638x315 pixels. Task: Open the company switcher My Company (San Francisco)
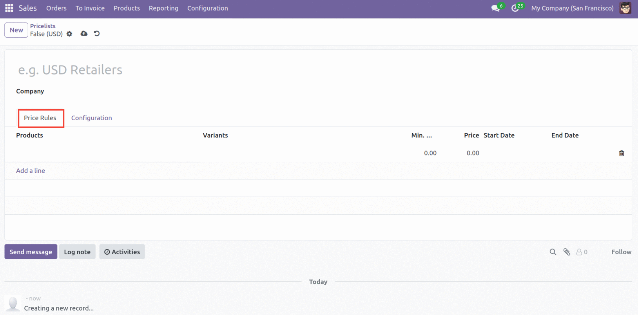[572, 8]
